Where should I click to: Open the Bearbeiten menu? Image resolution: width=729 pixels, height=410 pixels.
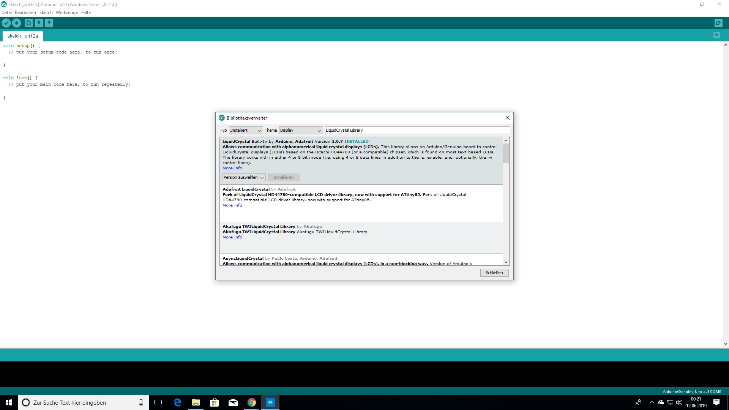pyautogui.click(x=25, y=13)
